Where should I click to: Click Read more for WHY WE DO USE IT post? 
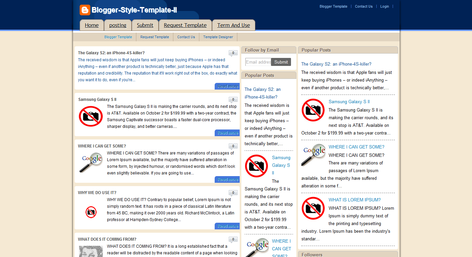227,226
